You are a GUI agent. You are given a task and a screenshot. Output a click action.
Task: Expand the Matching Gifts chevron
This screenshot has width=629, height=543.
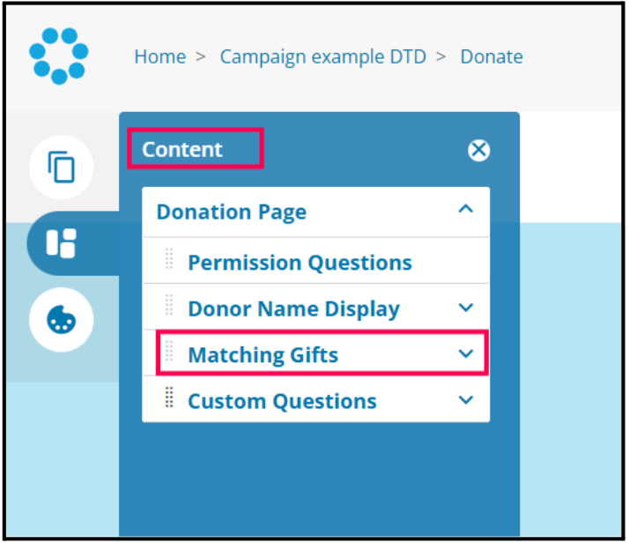point(466,353)
